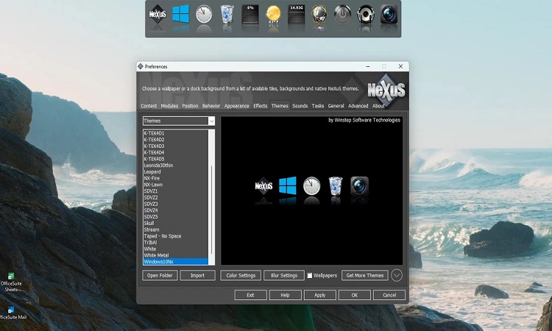Screen dimensions: 552x331
Task: Click the Help button
Action: point(285,295)
